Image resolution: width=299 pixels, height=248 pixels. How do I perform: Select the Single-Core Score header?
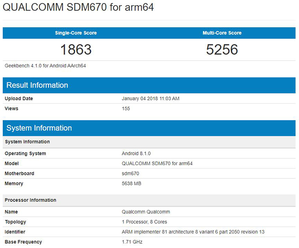(76, 33)
